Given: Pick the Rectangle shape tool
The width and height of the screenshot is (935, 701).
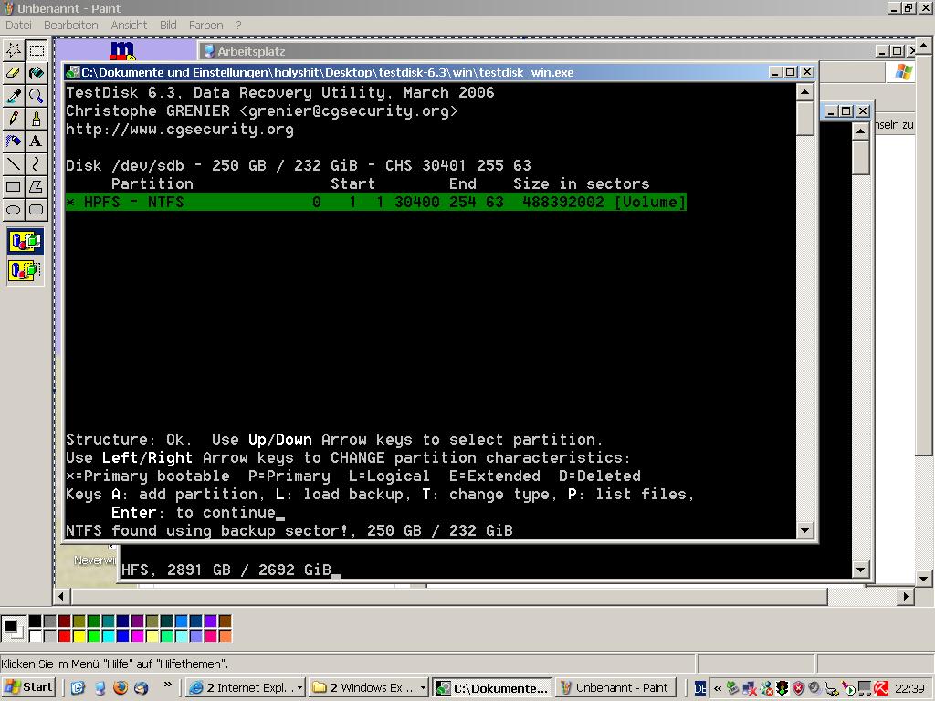Looking at the screenshot, I should [14, 186].
